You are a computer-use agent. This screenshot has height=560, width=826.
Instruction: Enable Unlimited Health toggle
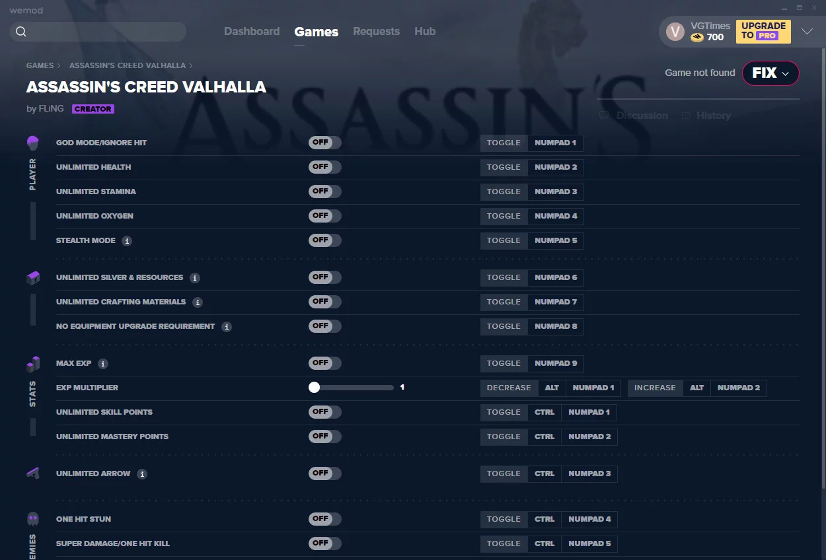[x=325, y=167]
